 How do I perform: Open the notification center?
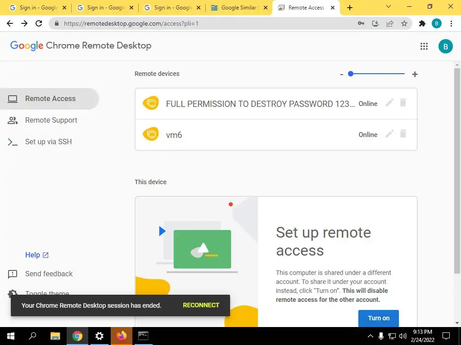[x=446, y=336]
